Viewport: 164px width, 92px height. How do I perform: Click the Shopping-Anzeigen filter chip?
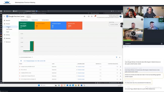pyautogui.click(x=30, y=61)
